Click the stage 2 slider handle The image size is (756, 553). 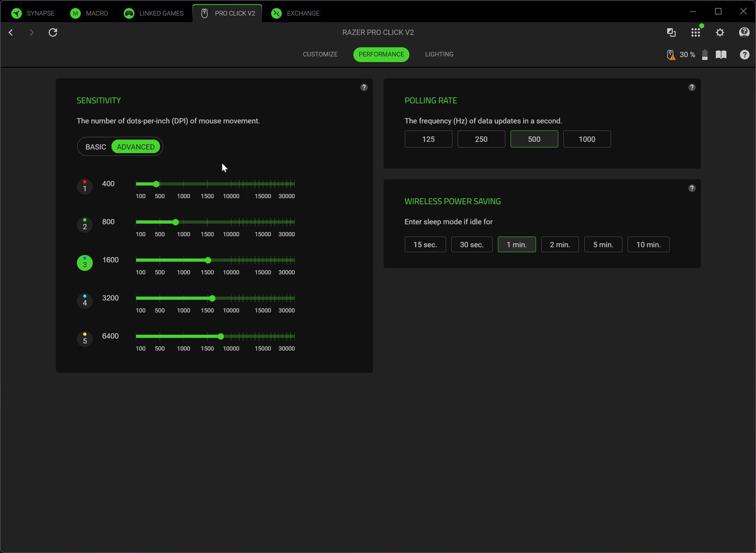click(175, 222)
